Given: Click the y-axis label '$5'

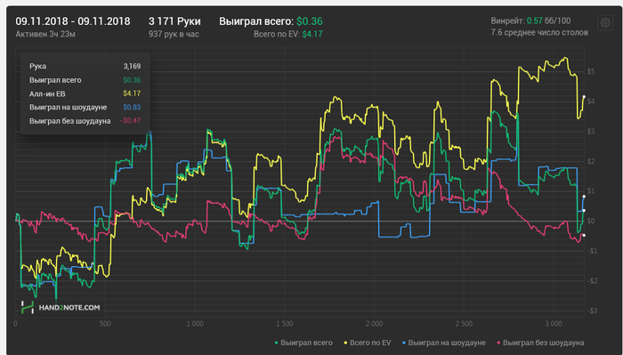Looking at the screenshot, I should click(591, 71).
